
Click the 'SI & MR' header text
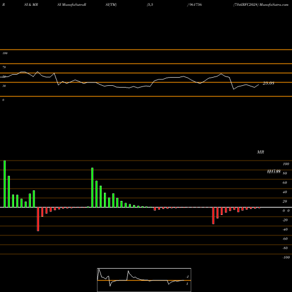(31, 5)
